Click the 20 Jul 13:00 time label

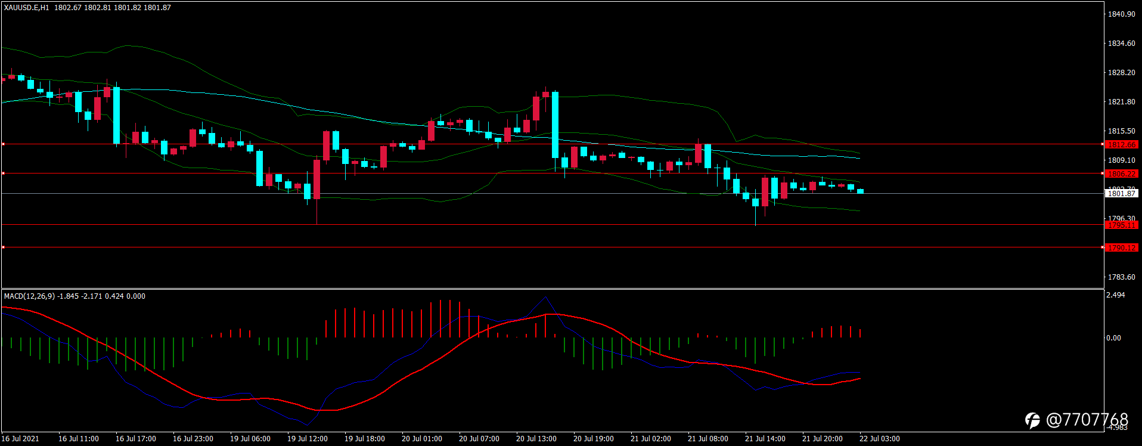[536, 438]
